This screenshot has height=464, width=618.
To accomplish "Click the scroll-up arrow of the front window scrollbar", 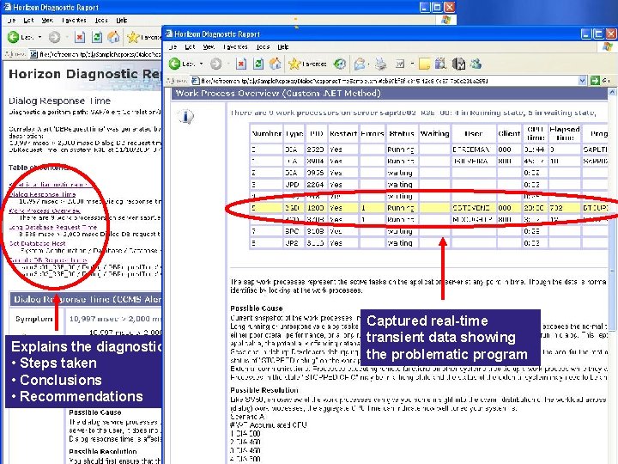I will click(x=612, y=92).
